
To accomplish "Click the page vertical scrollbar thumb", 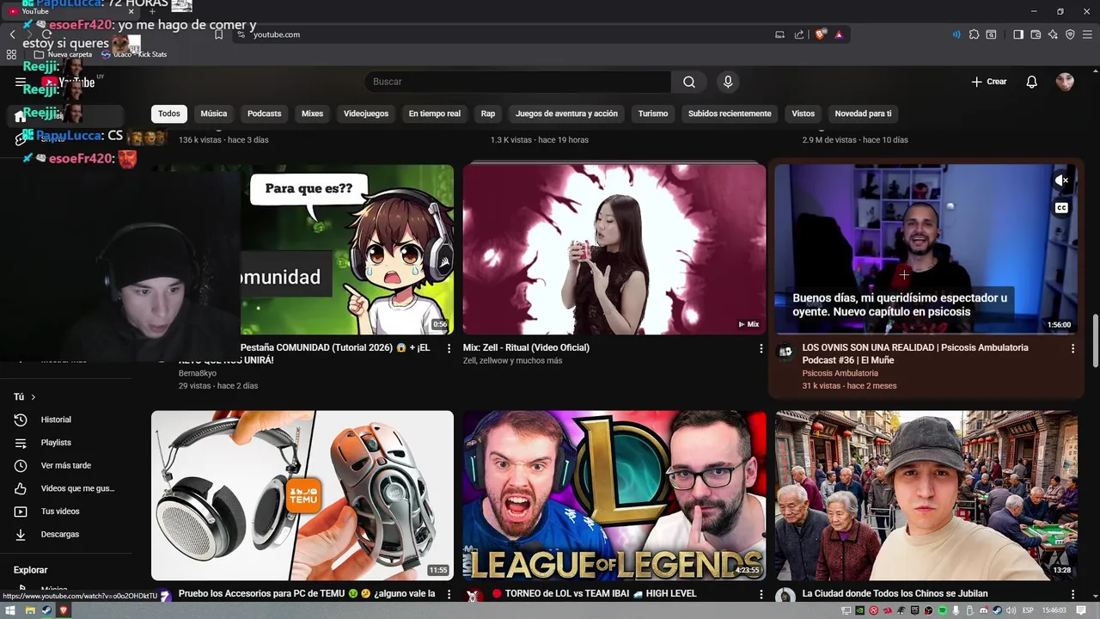I will (1096, 341).
